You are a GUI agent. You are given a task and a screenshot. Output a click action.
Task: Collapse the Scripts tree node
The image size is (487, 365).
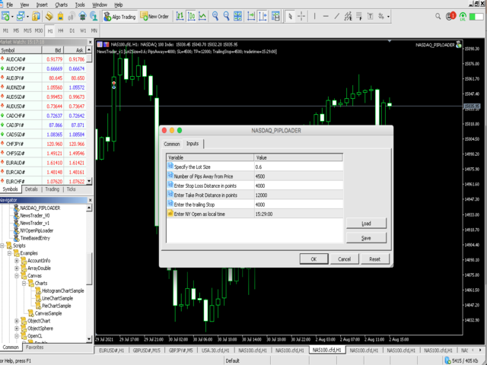point(2,246)
